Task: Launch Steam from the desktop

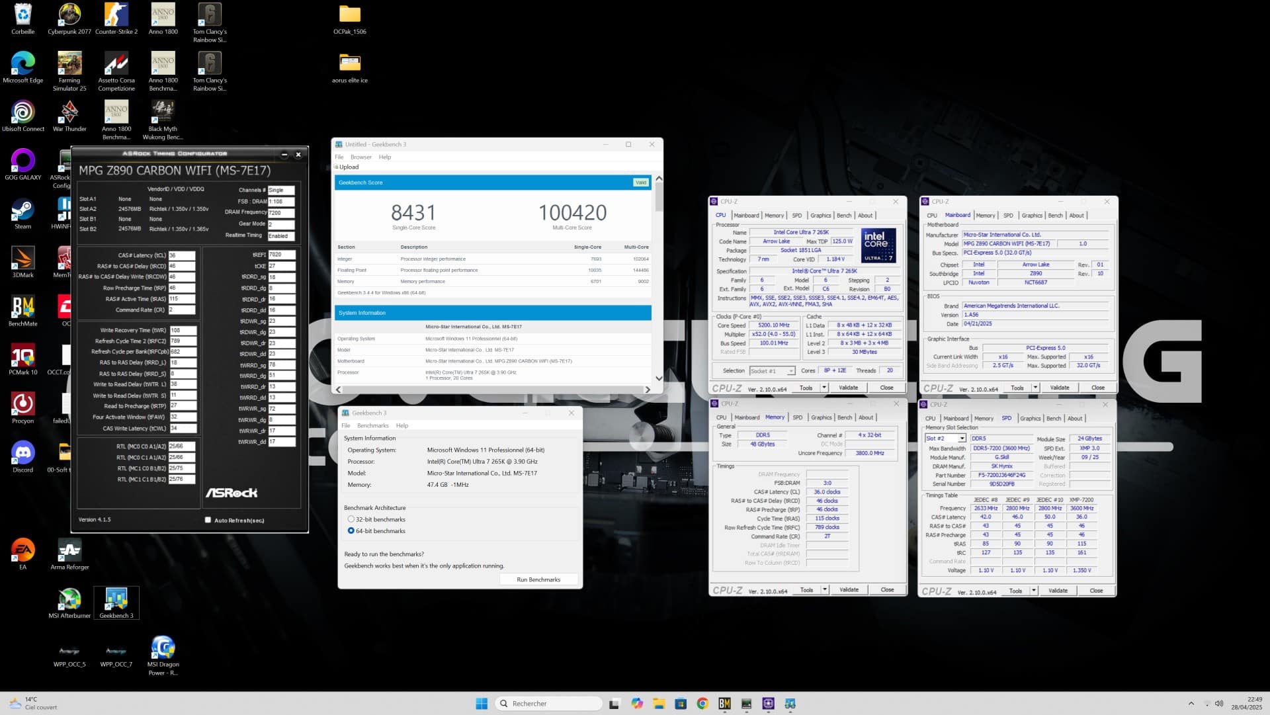Action: pyautogui.click(x=22, y=214)
